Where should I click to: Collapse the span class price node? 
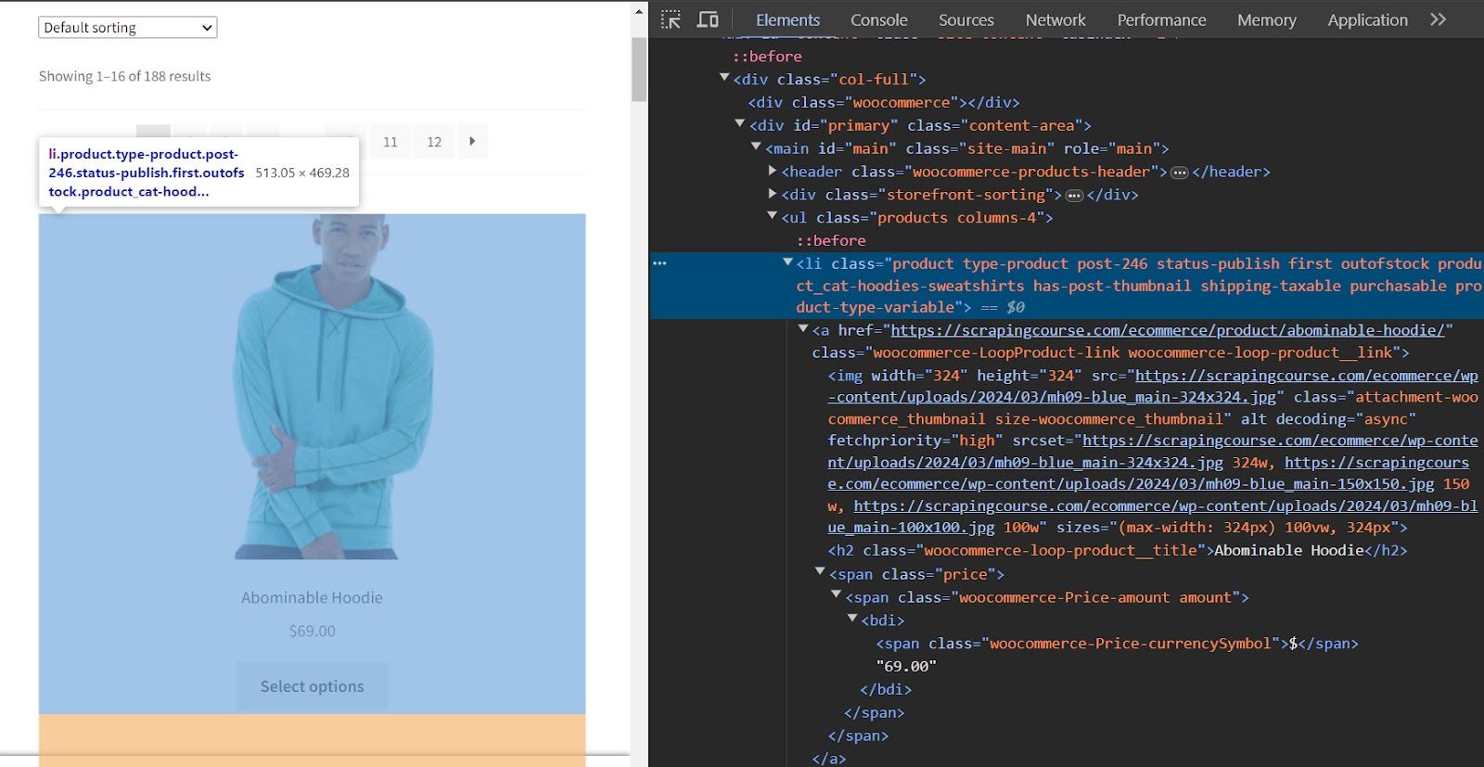tap(820, 572)
